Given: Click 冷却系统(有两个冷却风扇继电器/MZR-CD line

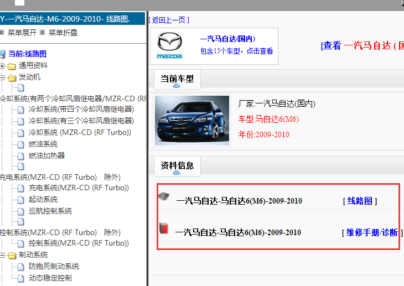Looking at the screenshot, I should point(73,99).
